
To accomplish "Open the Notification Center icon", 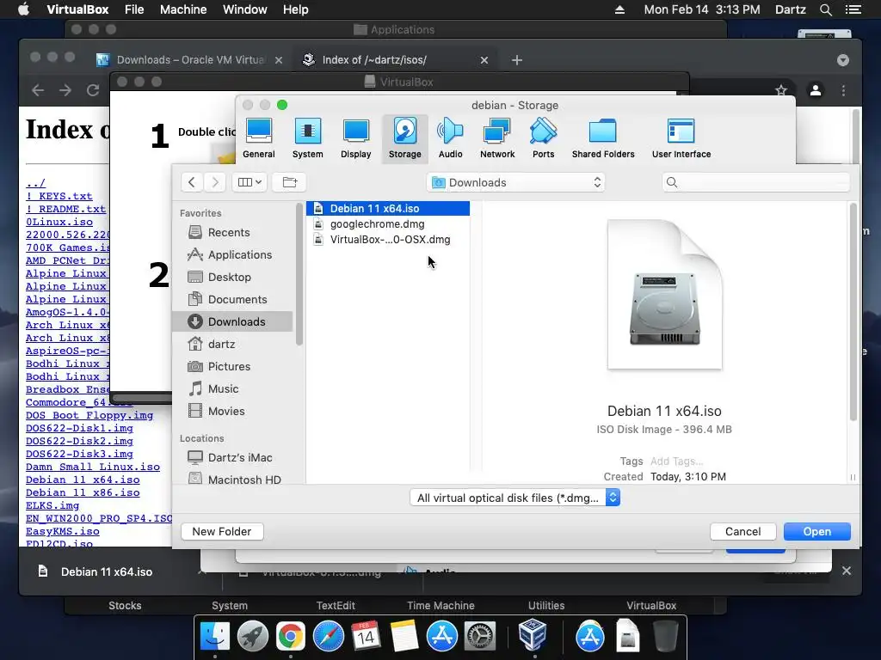I will pyautogui.click(x=853, y=9).
